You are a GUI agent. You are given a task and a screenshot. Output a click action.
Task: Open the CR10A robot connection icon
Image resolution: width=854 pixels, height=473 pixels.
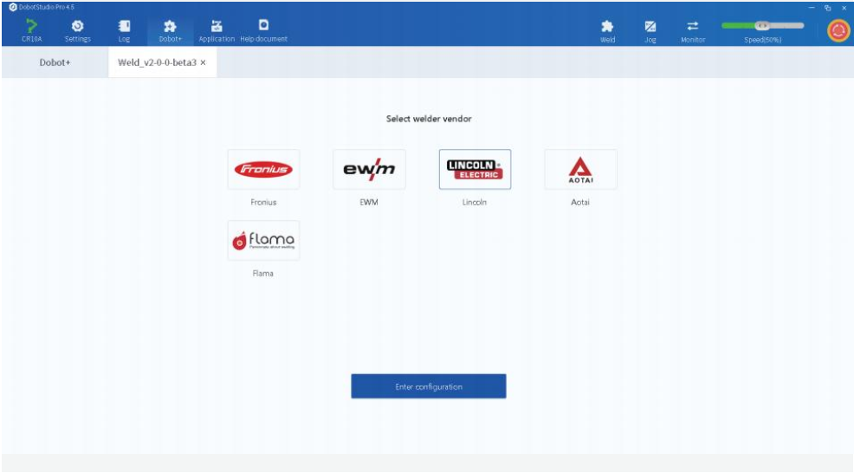(x=31, y=30)
